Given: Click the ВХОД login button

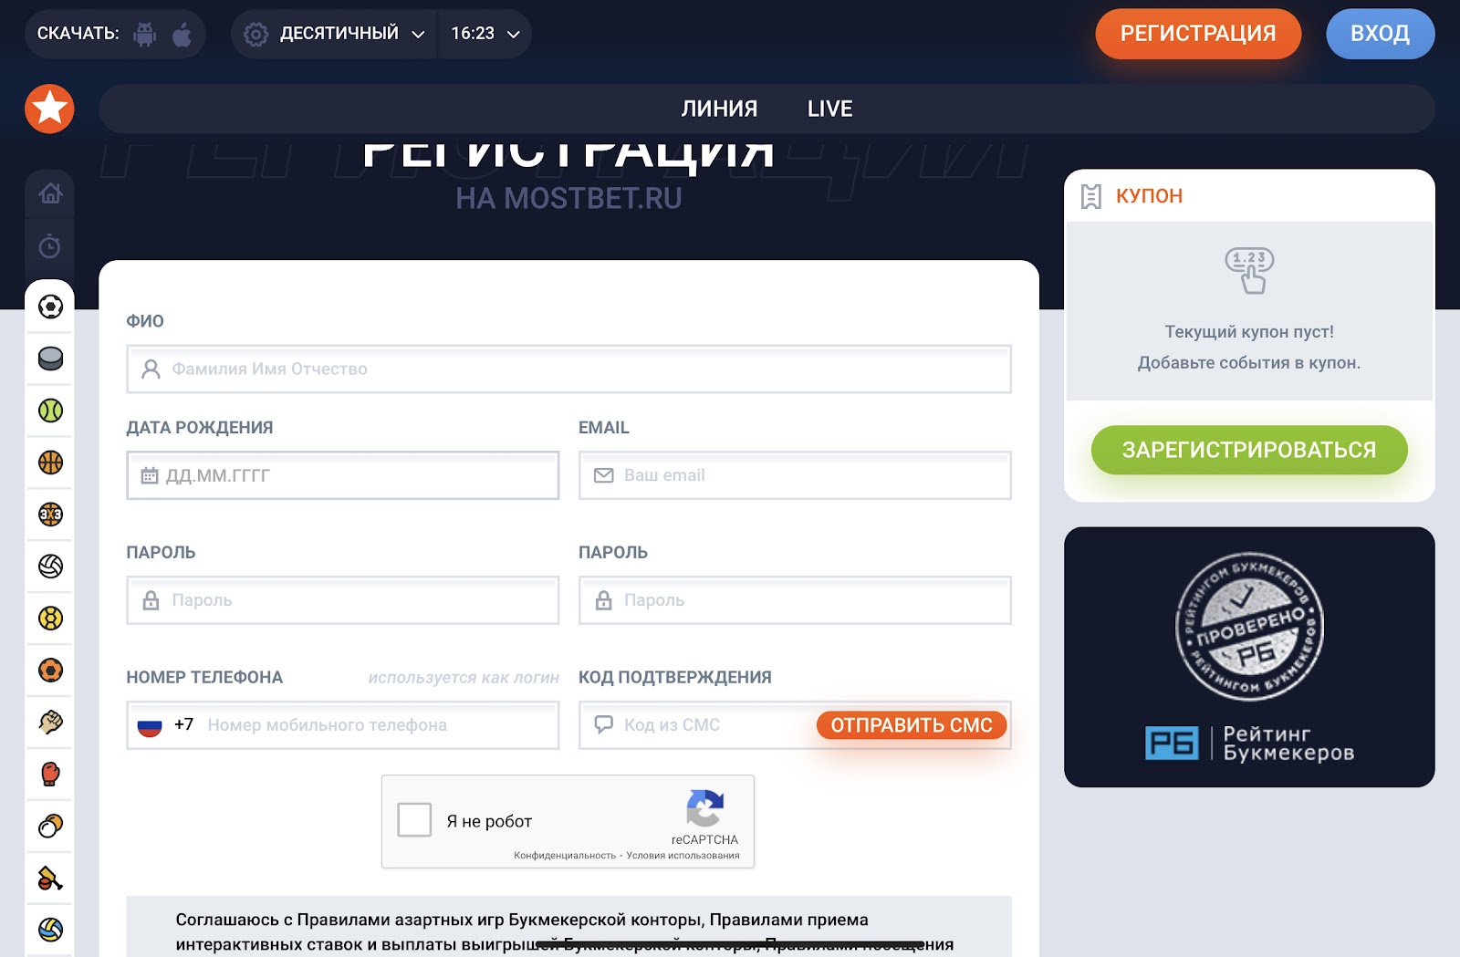Looking at the screenshot, I should 1380,34.
